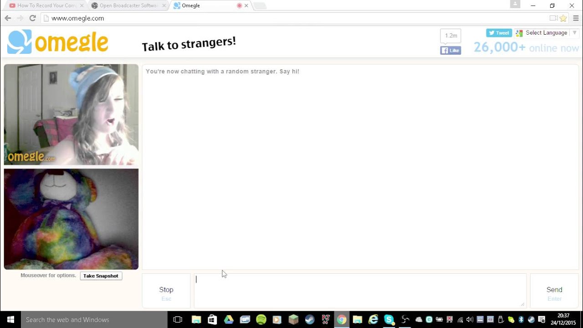
Task: Open the Chrome hamburger menu
Action: [x=576, y=18]
